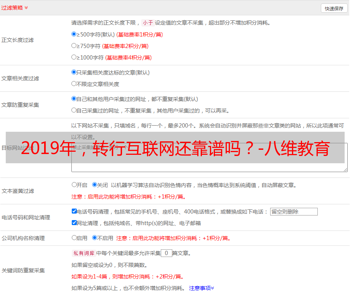This screenshot has width=350, height=295.
Task: Choose 自己采集过的网址，不重复采集 option
Action: (x=74, y=110)
